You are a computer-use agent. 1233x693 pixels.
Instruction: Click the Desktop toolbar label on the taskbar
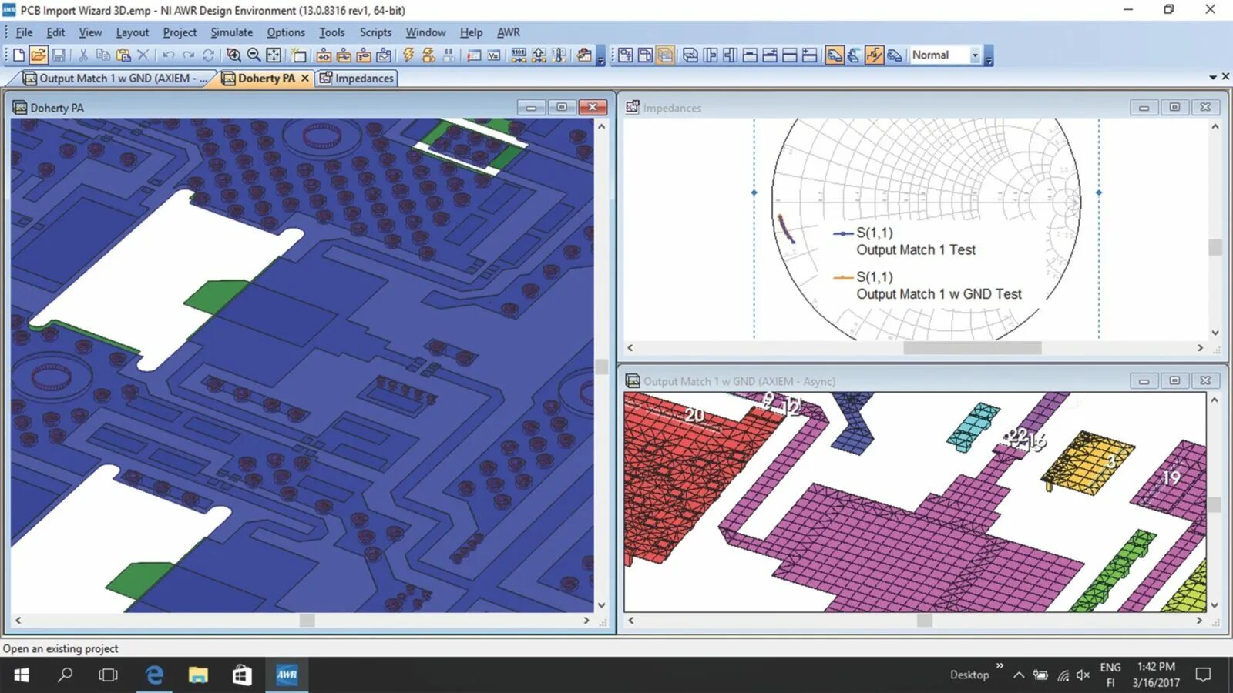pos(969,675)
